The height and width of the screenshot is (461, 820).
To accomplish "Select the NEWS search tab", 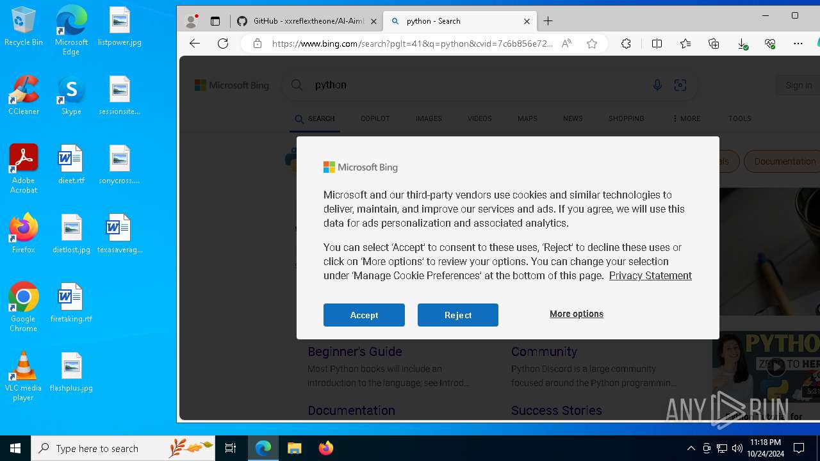I will click(573, 118).
